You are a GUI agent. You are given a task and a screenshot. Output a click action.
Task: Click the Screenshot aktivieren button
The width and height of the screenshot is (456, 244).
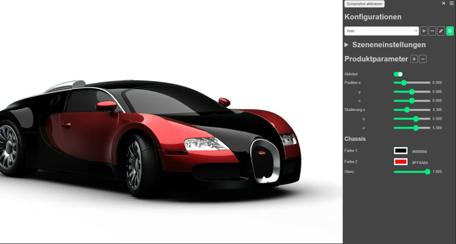(364, 4)
